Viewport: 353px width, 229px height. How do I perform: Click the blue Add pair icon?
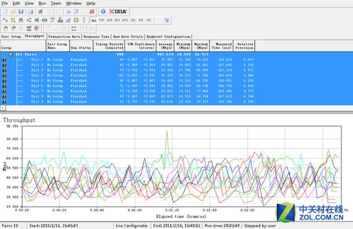pyautogui.click(x=68, y=12)
